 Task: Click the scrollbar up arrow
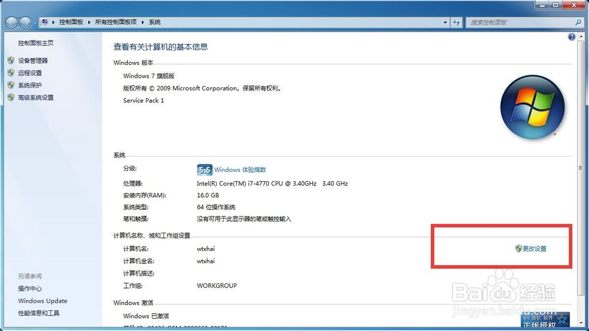point(581,37)
